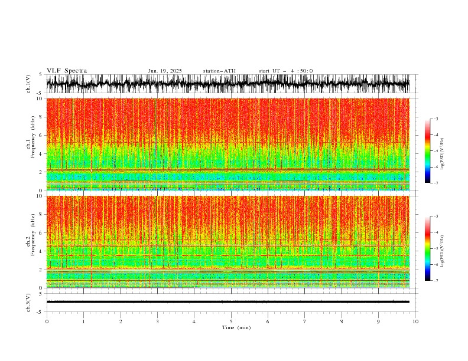This screenshot has width=468, height=361.
Task: Click the ch.1(V) waveform axis label
Action: tap(28, 84)
